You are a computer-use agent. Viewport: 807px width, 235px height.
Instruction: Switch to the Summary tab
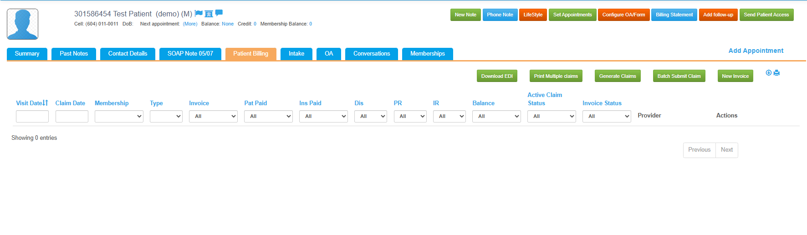pos(27,54)
